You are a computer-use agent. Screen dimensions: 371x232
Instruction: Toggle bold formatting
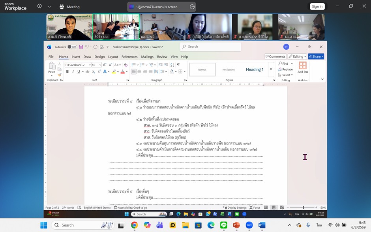point(67,71)
